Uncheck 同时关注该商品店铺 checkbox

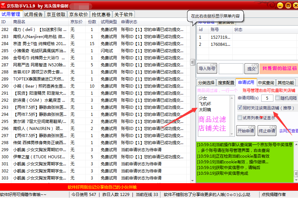point(240,108)
